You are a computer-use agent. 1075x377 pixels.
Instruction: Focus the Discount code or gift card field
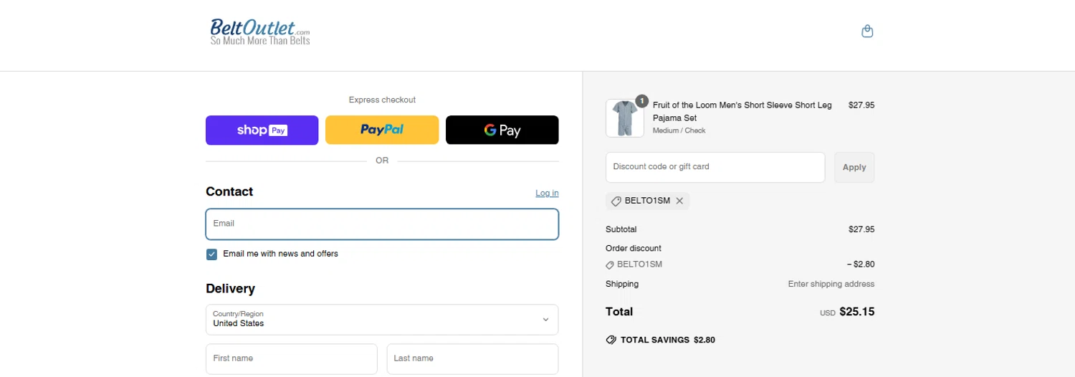coord(715,167)
